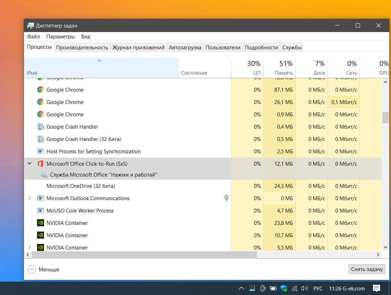This screenshot has width=391, height=295.
Task: Click the vertical scrollbar thumb
Action: click(x=385, y=117)
